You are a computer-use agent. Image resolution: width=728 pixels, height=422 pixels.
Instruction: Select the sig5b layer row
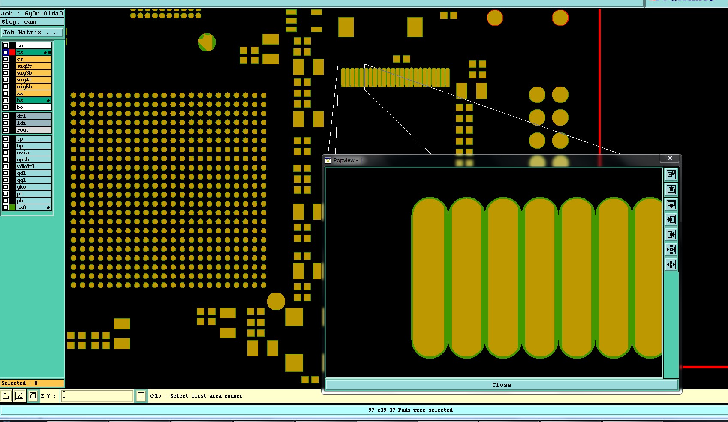33,87
